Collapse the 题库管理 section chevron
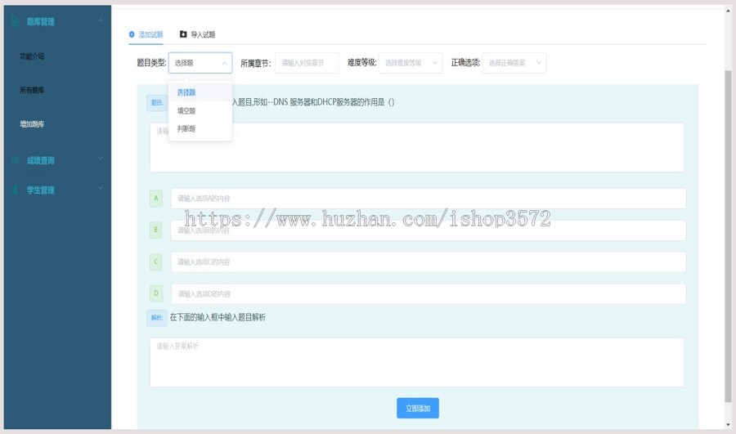The width and height of the screenshot is (736, 434). tap(100, 20)
